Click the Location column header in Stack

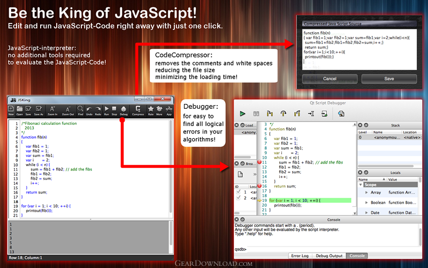click(411, 132)
